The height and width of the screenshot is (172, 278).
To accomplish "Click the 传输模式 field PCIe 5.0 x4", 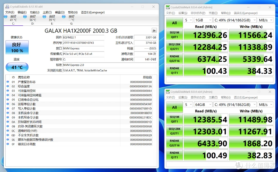I will pos(83,54).
